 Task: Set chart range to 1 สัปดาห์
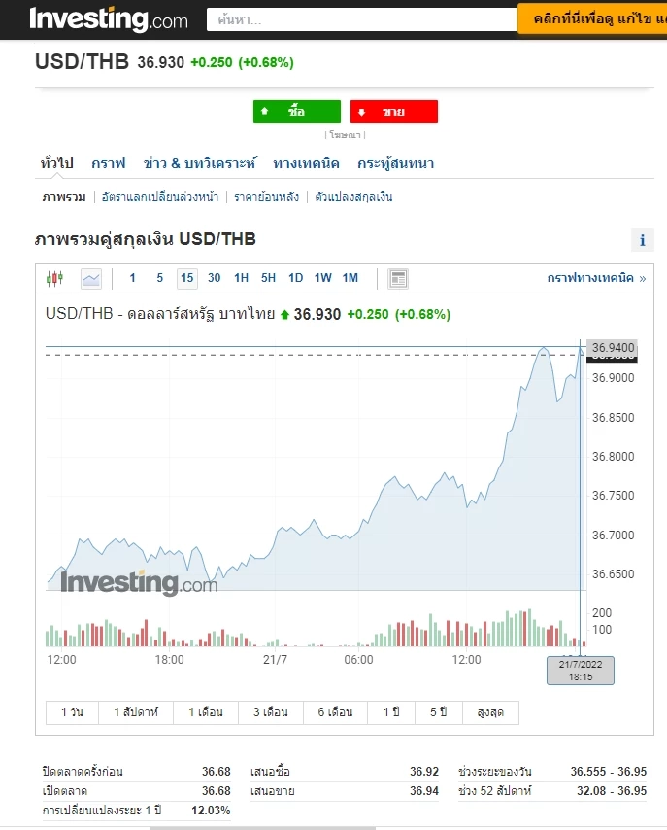click(143, 712)
